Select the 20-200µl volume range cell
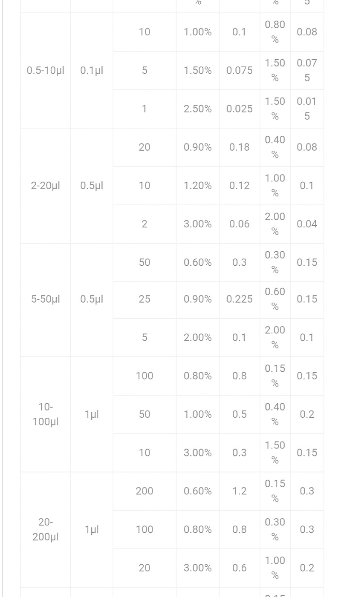 [x=46, y=529]
